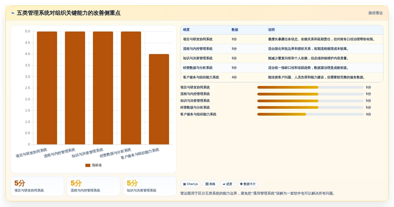Select the 项目与研发协同系统 bar in chart
The width and height of the screenshot is (394, 207).
pos(47,88)
